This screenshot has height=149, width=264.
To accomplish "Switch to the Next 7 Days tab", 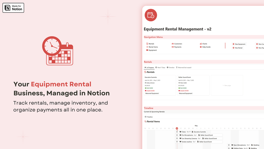I will click(x=161, y=68).
